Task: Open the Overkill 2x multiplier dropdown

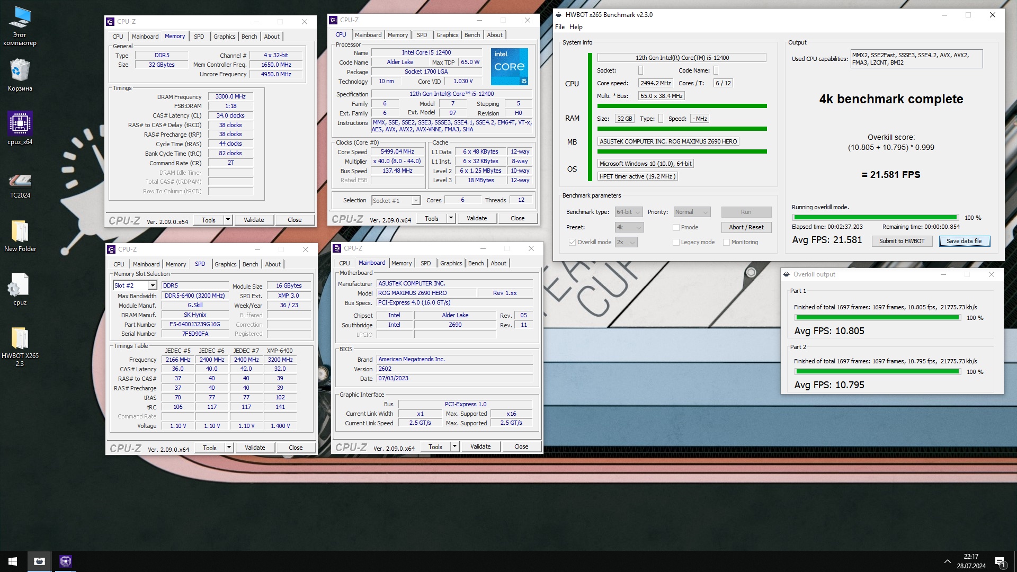Action: pos(626,242)
